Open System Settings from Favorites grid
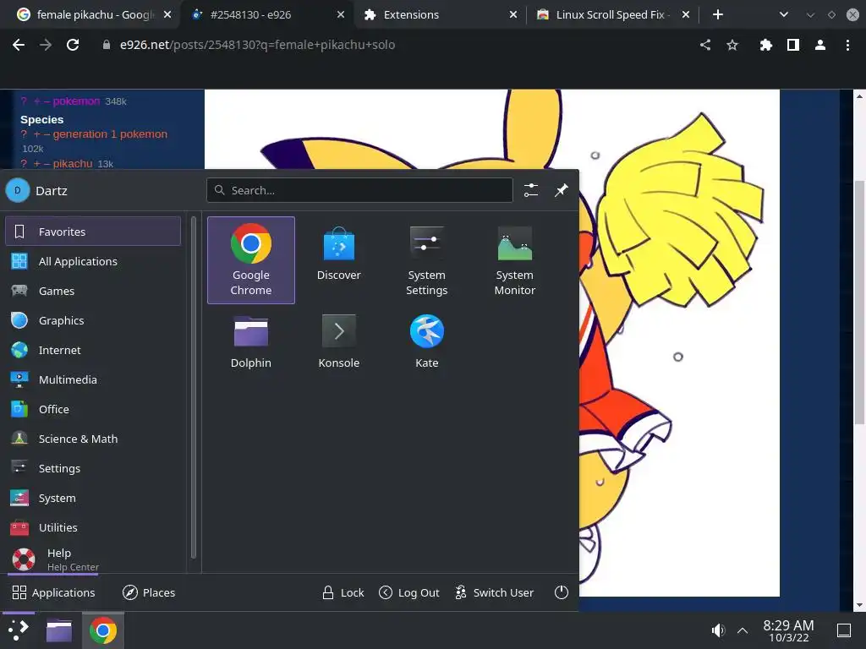 pyautogui.click(x=426, y=260)
